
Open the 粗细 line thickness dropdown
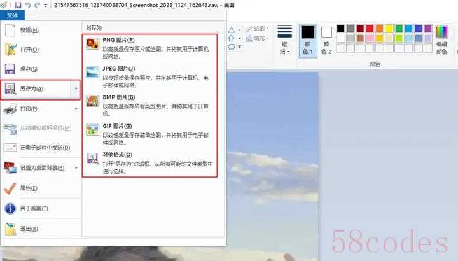(284, 40)
